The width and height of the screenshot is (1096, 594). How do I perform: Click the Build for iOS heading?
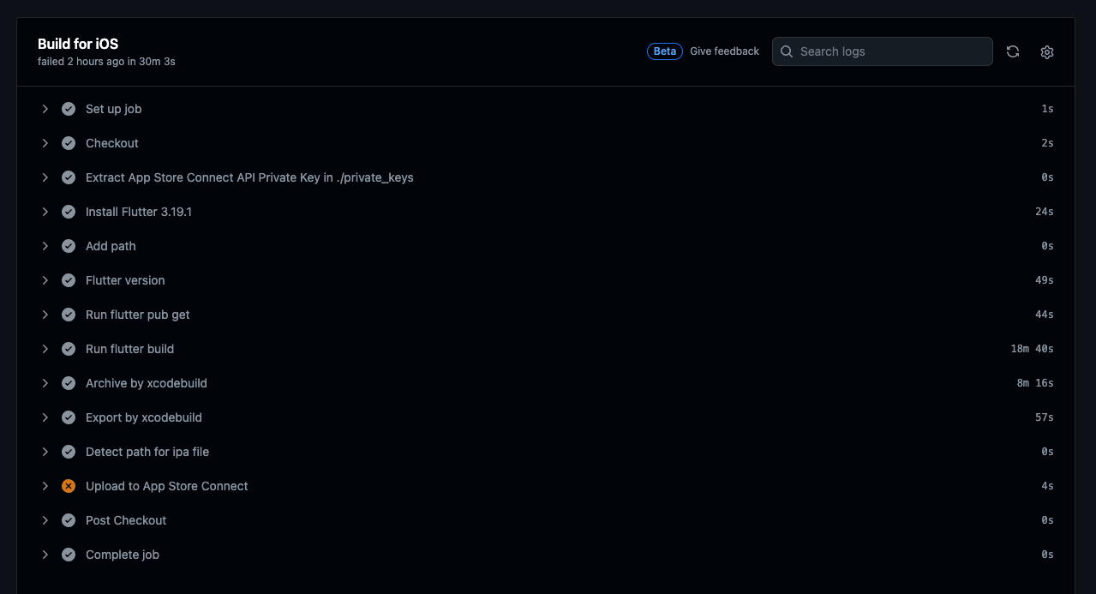(x=78, y=44)
